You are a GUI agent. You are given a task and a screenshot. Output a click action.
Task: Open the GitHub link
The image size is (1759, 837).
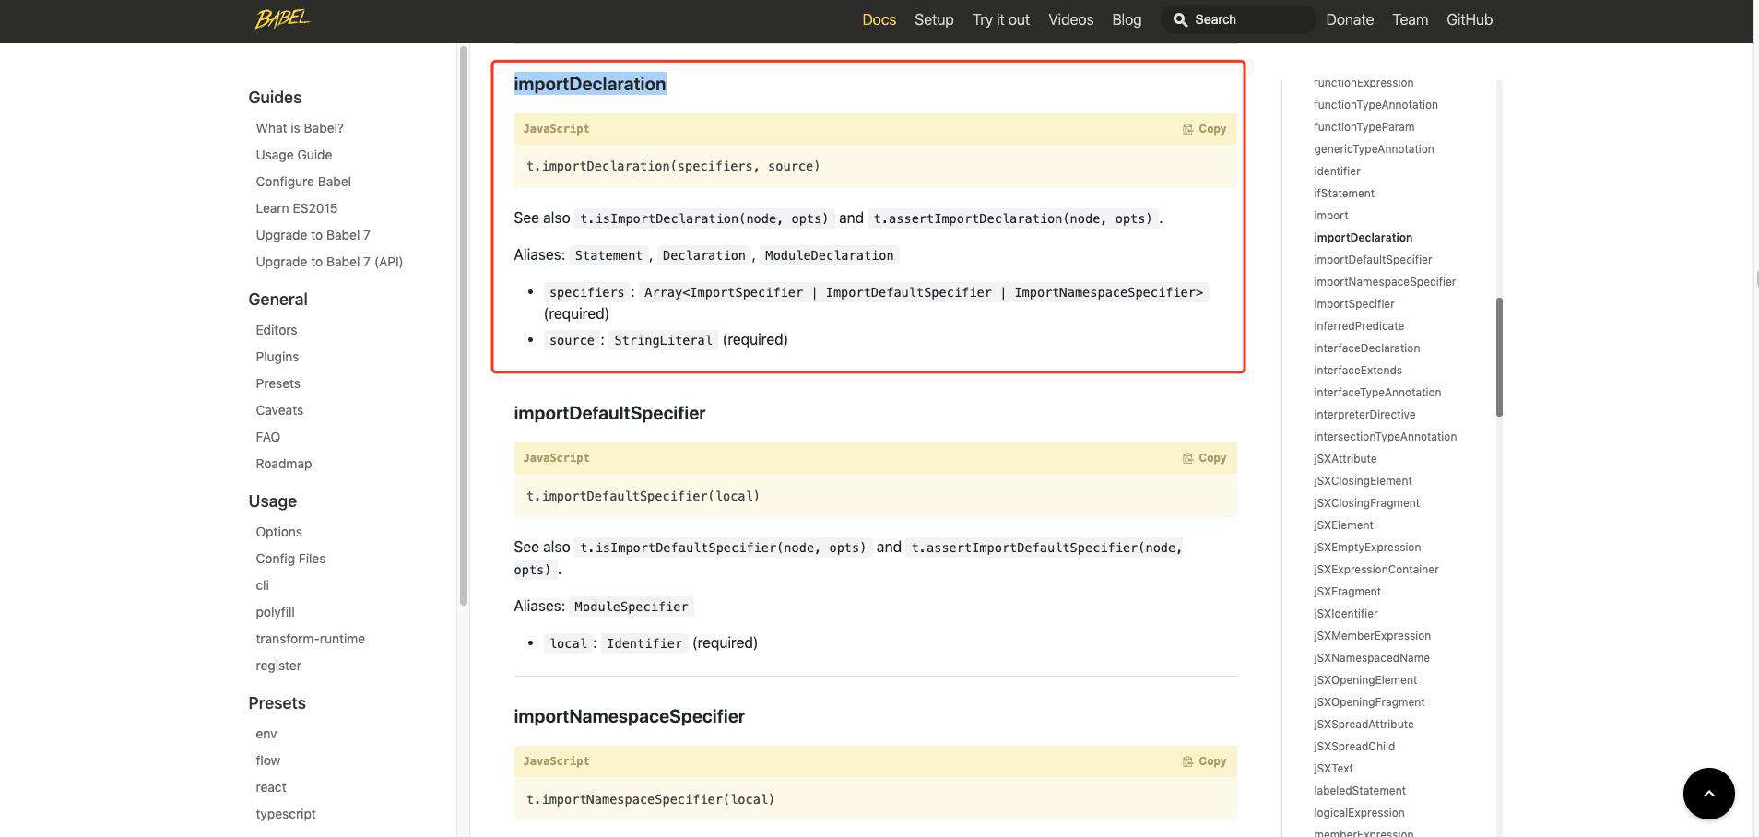(x=1469, y=19)
